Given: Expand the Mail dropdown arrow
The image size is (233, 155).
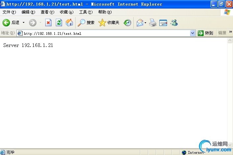Looking at the screenshot, I should click(145, 23).
